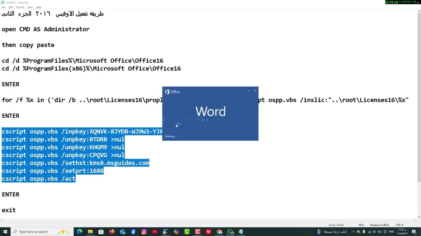Open the Edit menu in Notepad

click(11, 7)
